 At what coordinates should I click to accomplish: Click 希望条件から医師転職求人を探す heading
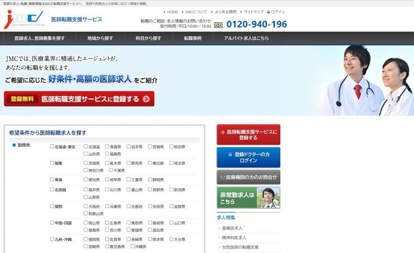48,133
